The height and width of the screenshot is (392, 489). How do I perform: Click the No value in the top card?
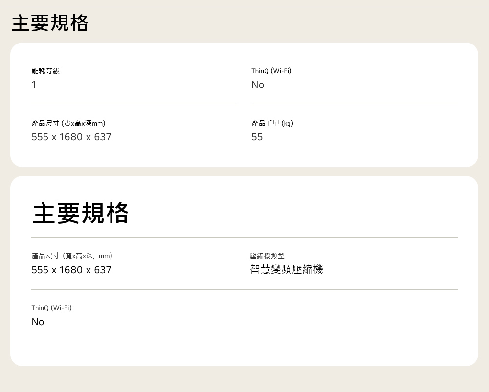point(258,85)
